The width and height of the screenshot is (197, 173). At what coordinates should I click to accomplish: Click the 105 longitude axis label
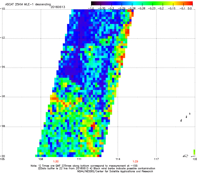(x=2, y=159)
